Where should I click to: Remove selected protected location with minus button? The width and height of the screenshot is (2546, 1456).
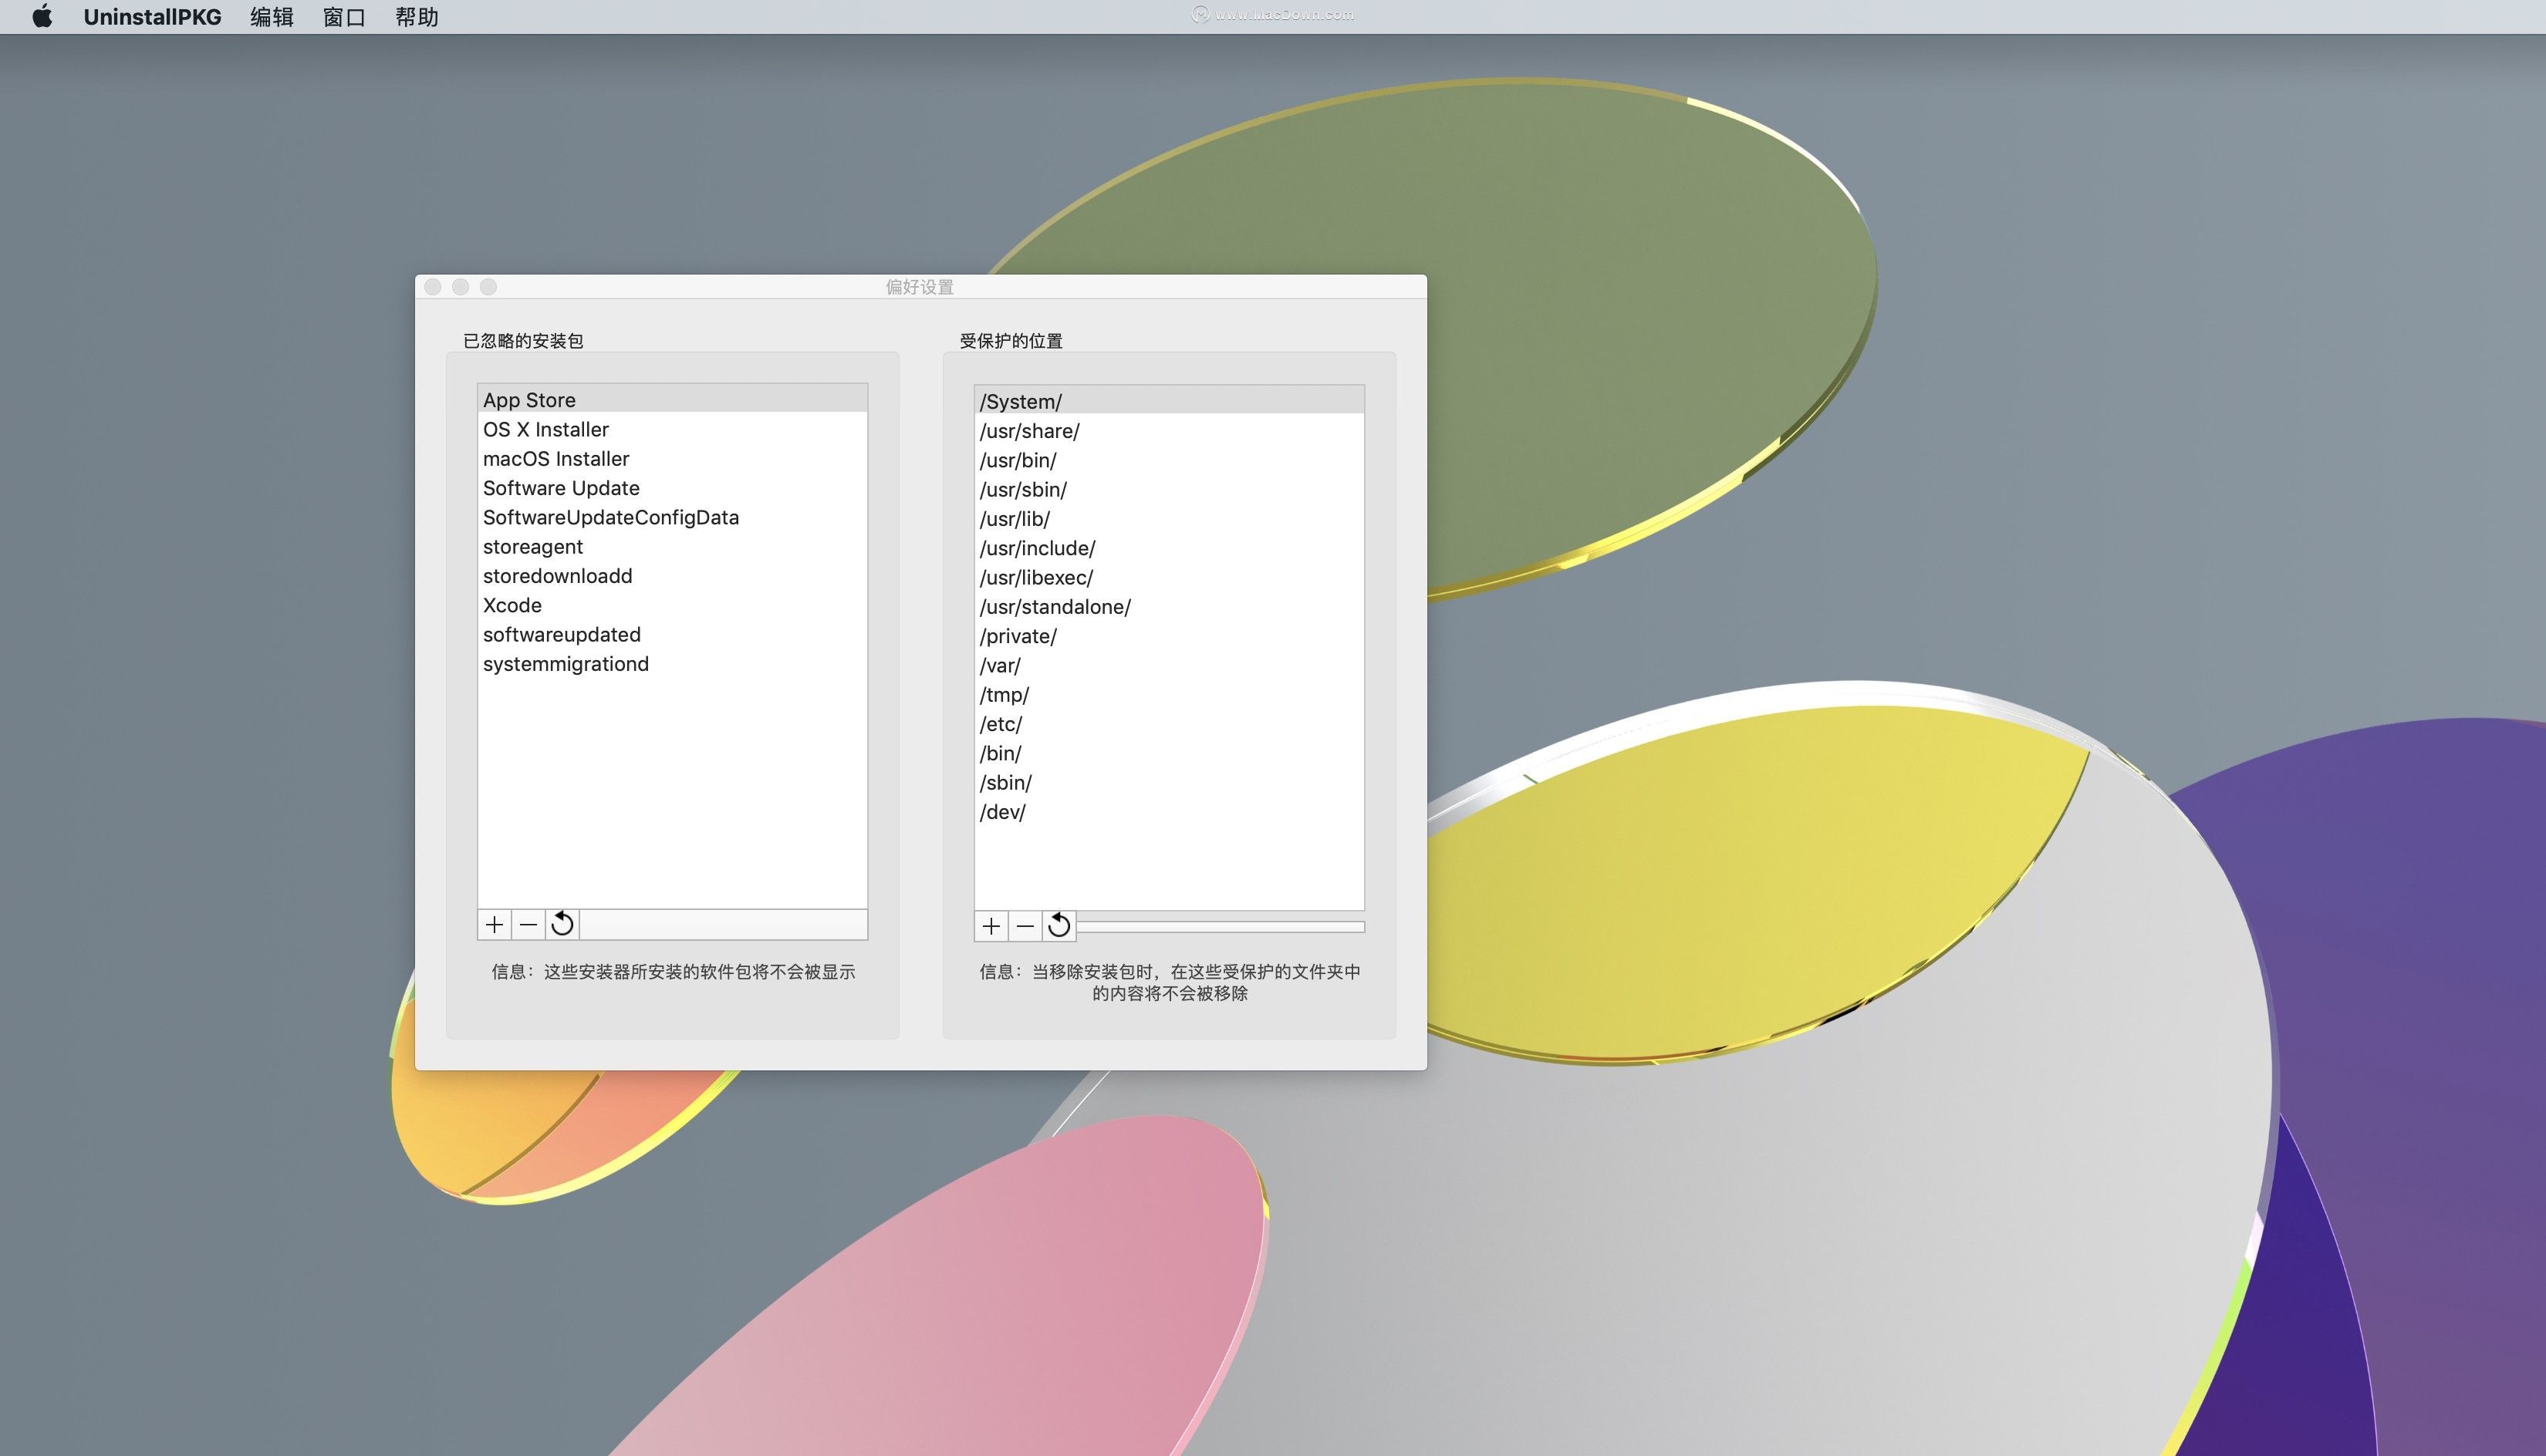1025,927
